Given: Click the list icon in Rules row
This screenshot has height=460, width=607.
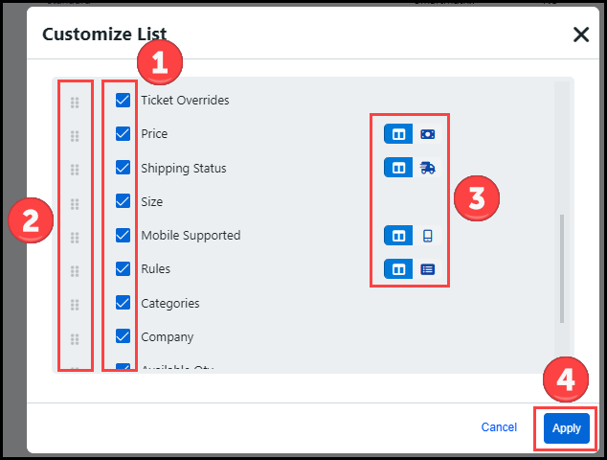Looking at the screenshot, I should [427, 269].
